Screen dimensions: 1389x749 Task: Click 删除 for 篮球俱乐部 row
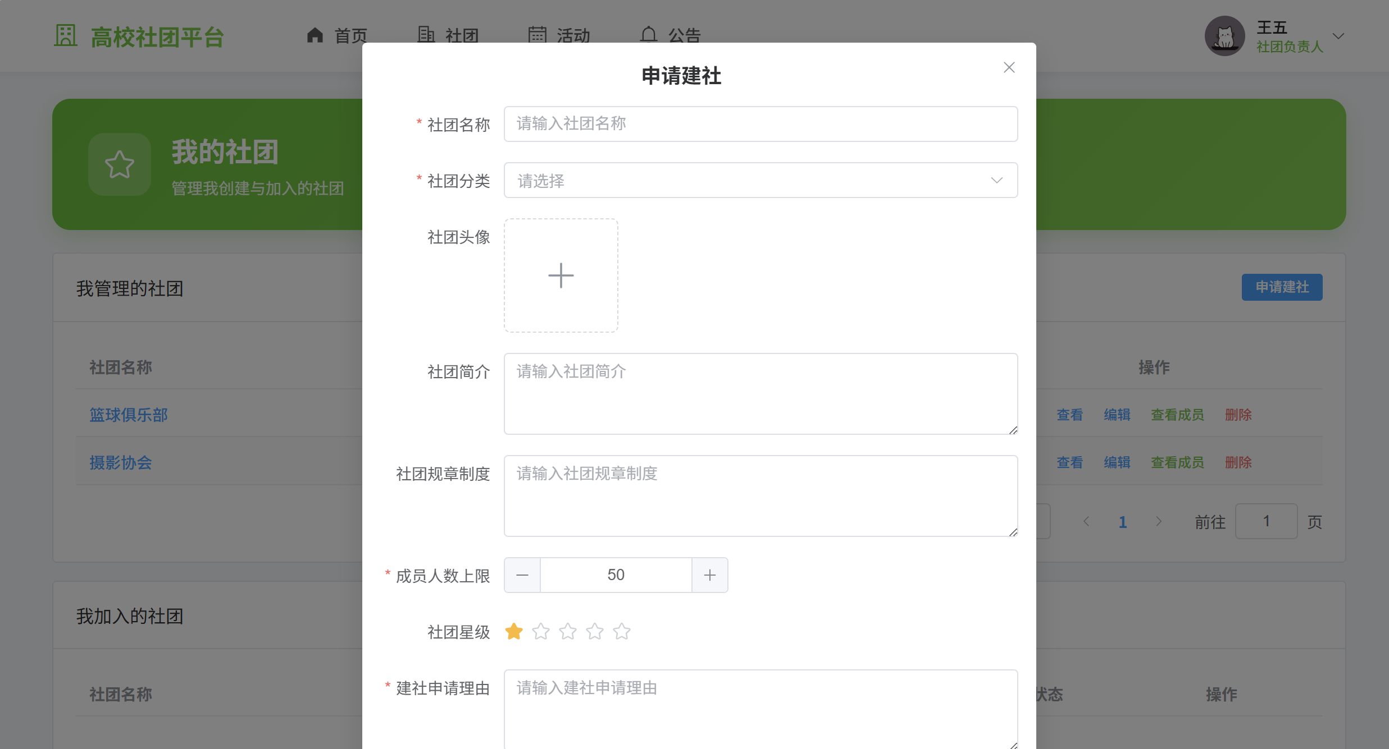click(1238, 415)
